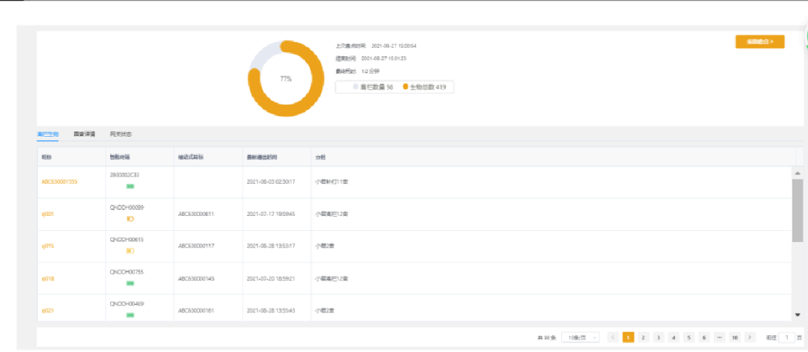The width and height of the screenshot is (808, 352).
Task: Open the first tab highlighted in blue
Action: tap(47, 135)
